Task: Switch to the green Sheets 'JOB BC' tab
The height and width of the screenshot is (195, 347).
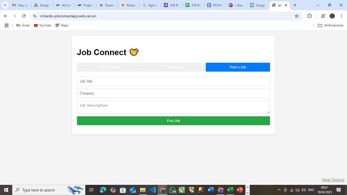Action: (x=193, y=5)
